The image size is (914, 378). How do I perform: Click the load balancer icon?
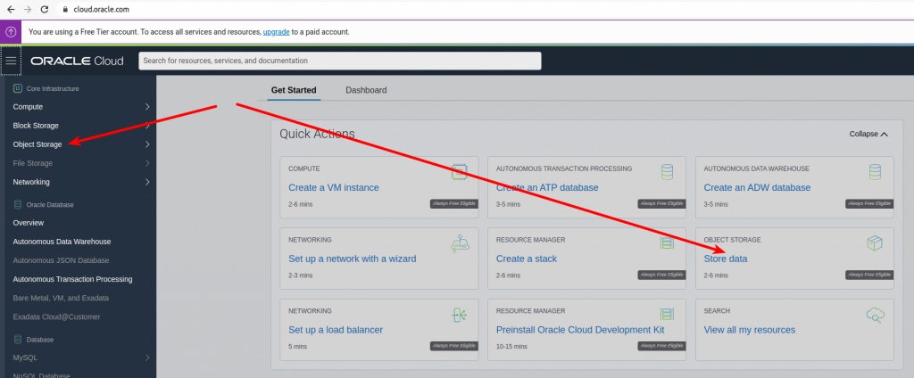pyautogui.click(x=460, y=315)
